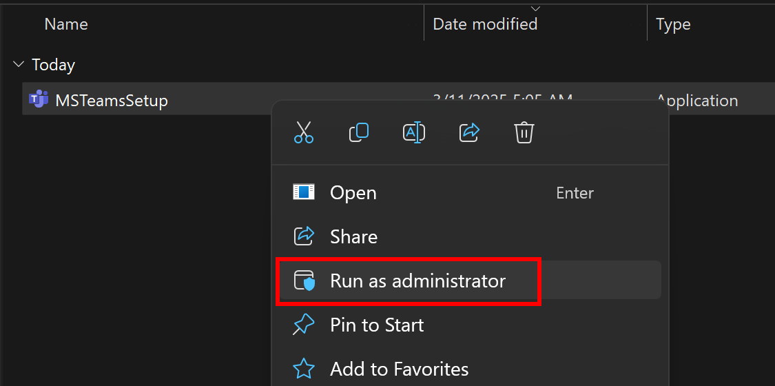The image size is (775, 386).
Task: Click the sort chevron above Date modified
Action: click(535, 8)
